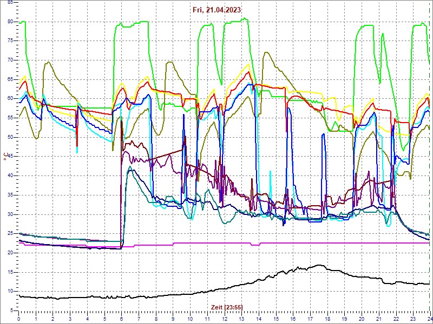The width and height of the screenshot is (433, 324).
Task: Click hour 7 on the time axis
Action: click(x=139, y=319)
